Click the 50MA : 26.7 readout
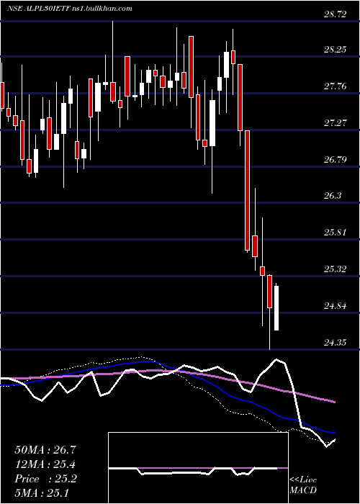Image resolution: width=360 pixels, height=504 pixels. (45, 450)
